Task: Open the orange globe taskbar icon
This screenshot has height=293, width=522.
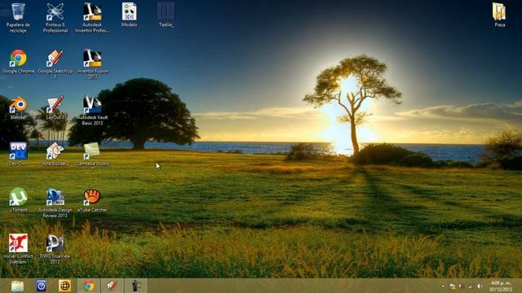Action: [64, 286]
